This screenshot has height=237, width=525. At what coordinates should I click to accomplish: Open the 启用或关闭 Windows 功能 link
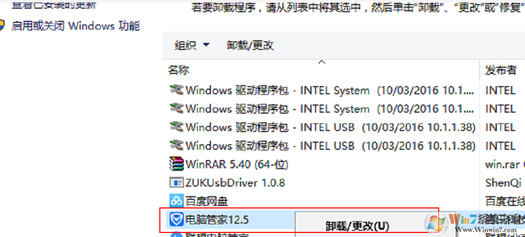point(76,25)
